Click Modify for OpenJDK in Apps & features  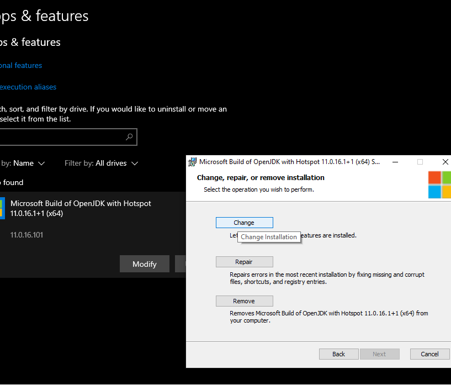(x=145, y=264)
